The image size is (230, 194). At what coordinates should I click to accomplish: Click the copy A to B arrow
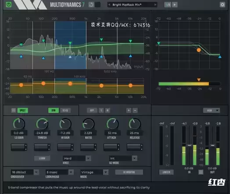pyautogui.click(x=175, y=5)
